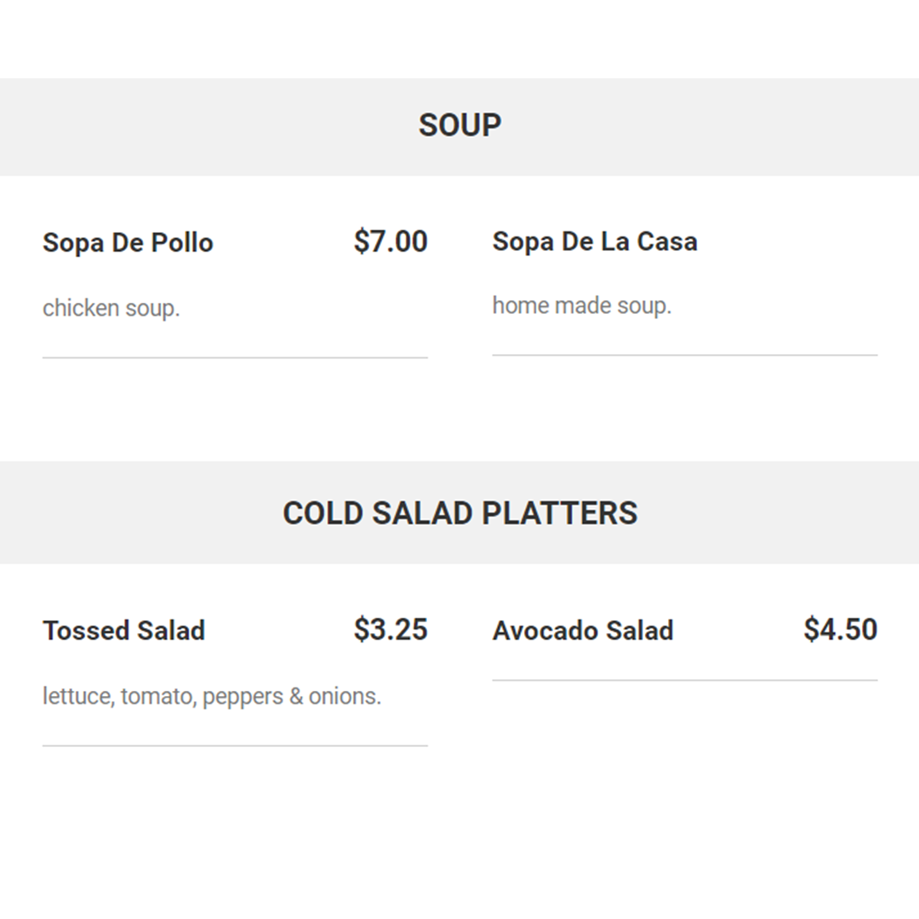The width and height of the screenshot is (919, 919).
Task: Click the word PLATTERS in header
Action: (x=560, y=513)
